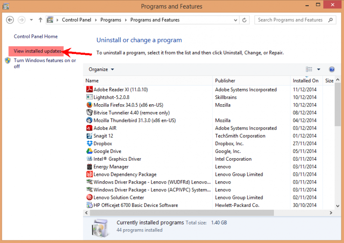Click the search magnifier icon

tap(330, 20)
